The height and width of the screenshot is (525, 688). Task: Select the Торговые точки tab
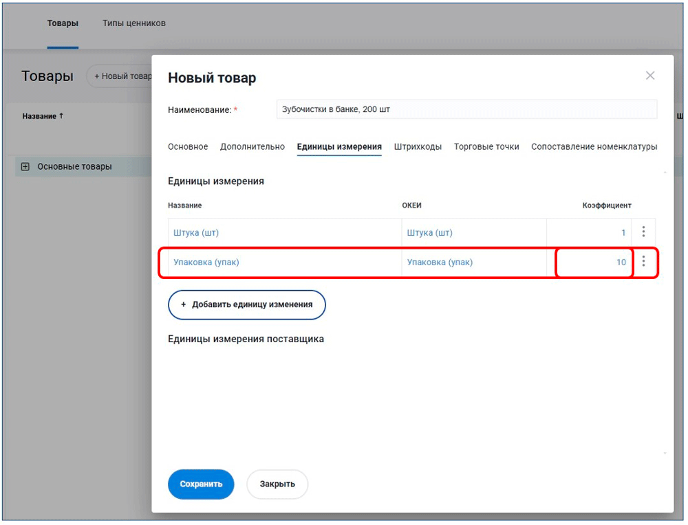point(486,146)
